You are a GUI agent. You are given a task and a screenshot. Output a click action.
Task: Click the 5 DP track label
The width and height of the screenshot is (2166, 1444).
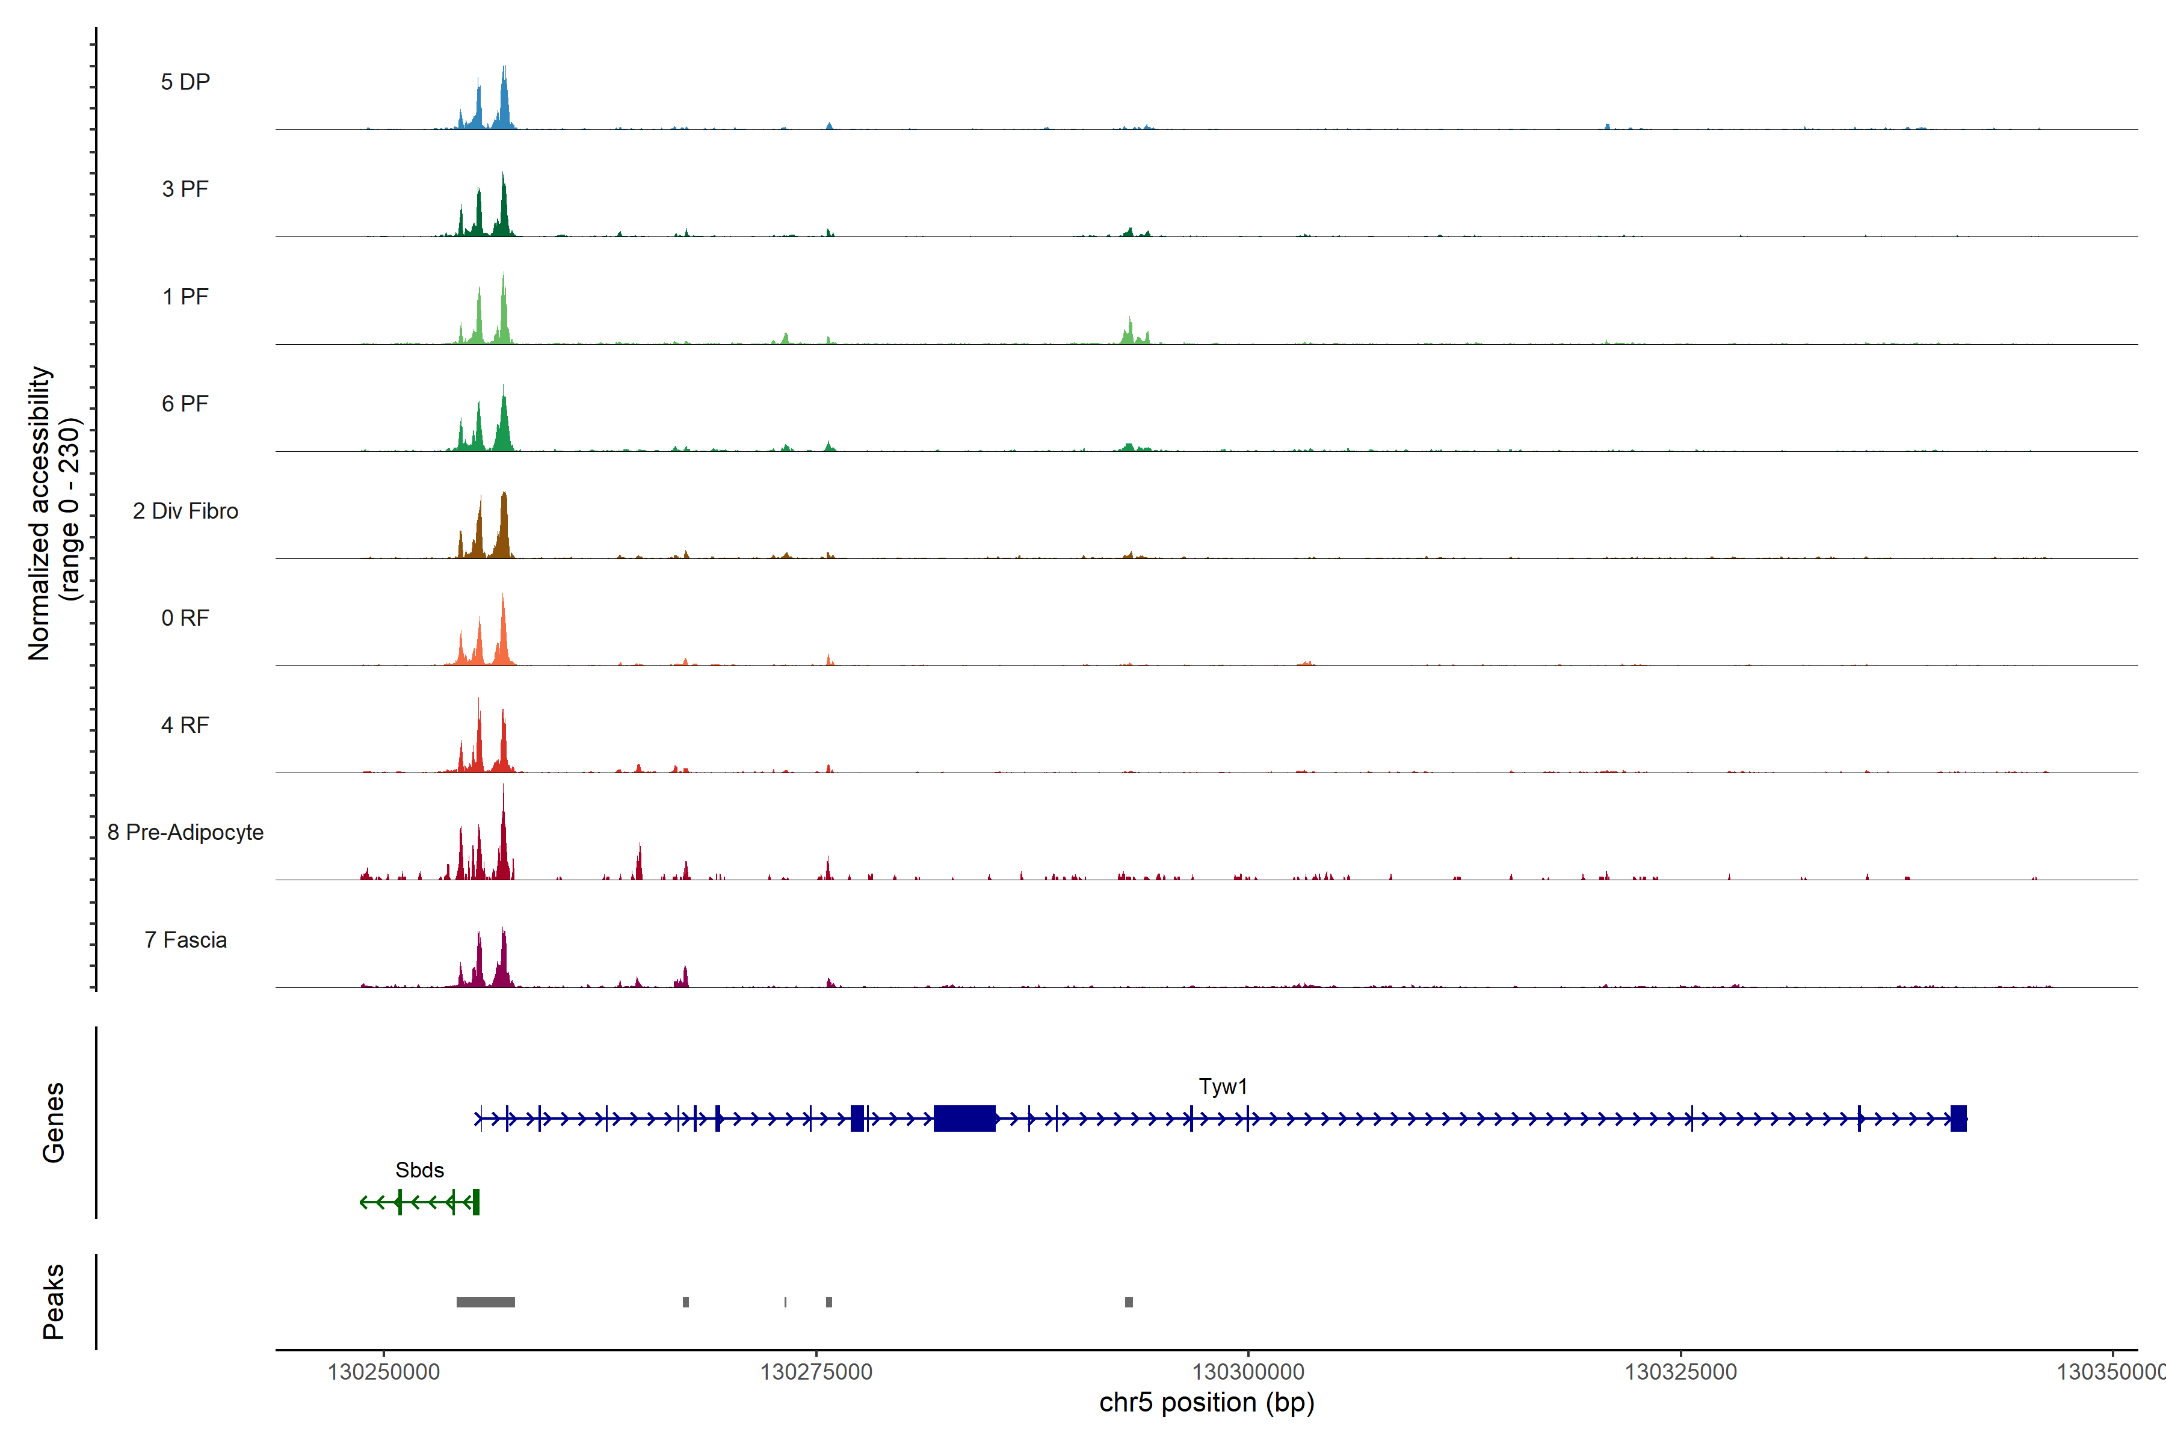tap(185, 82)
